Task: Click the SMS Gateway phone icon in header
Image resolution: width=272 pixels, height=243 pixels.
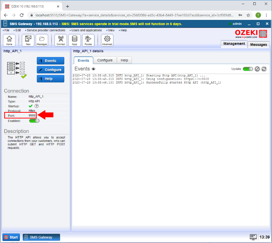Action: point(5,24)
